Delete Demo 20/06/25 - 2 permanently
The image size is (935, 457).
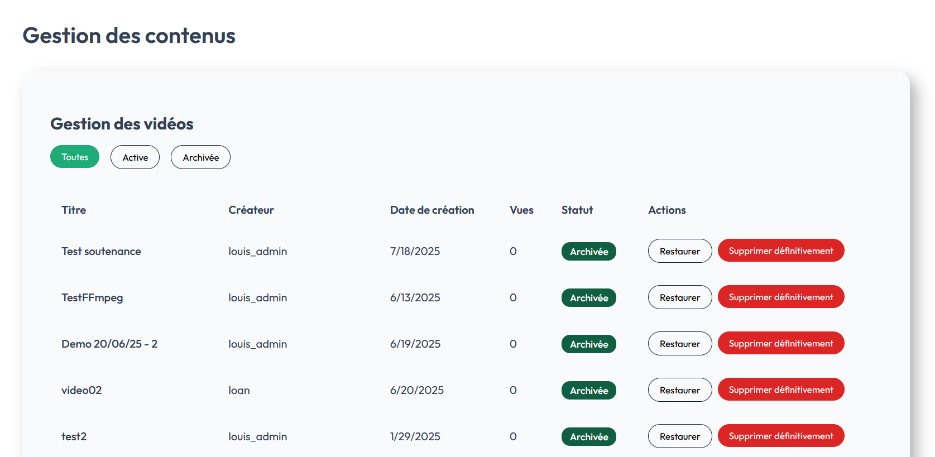click(781, 343)
